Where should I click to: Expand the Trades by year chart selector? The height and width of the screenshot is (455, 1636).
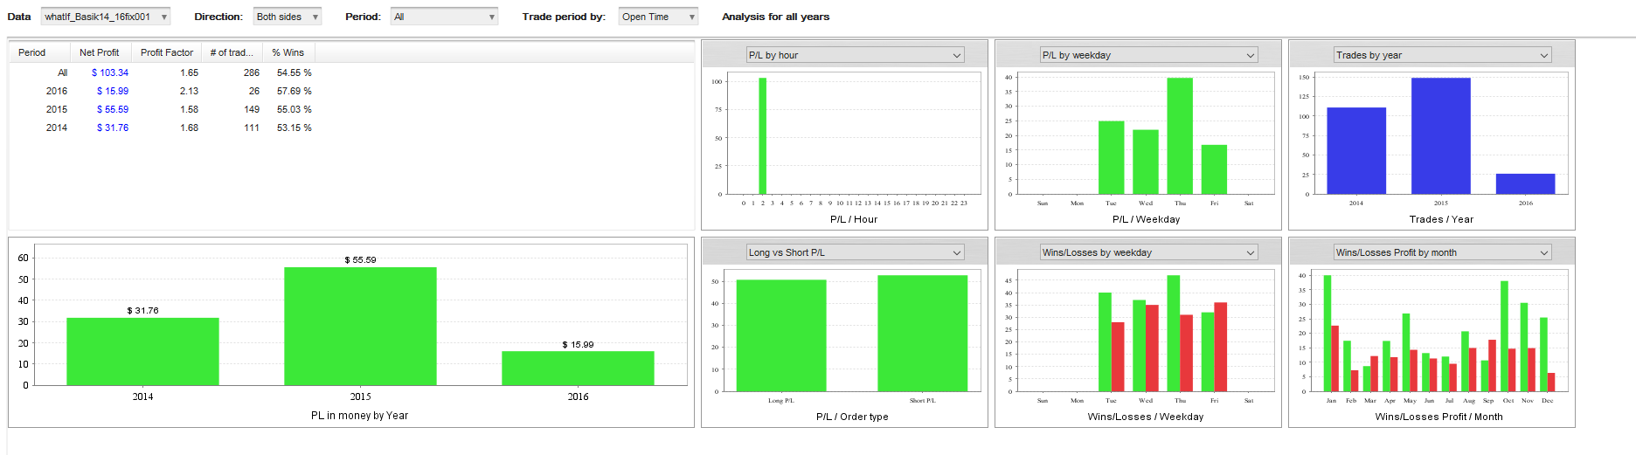[x=1443, y=55]
